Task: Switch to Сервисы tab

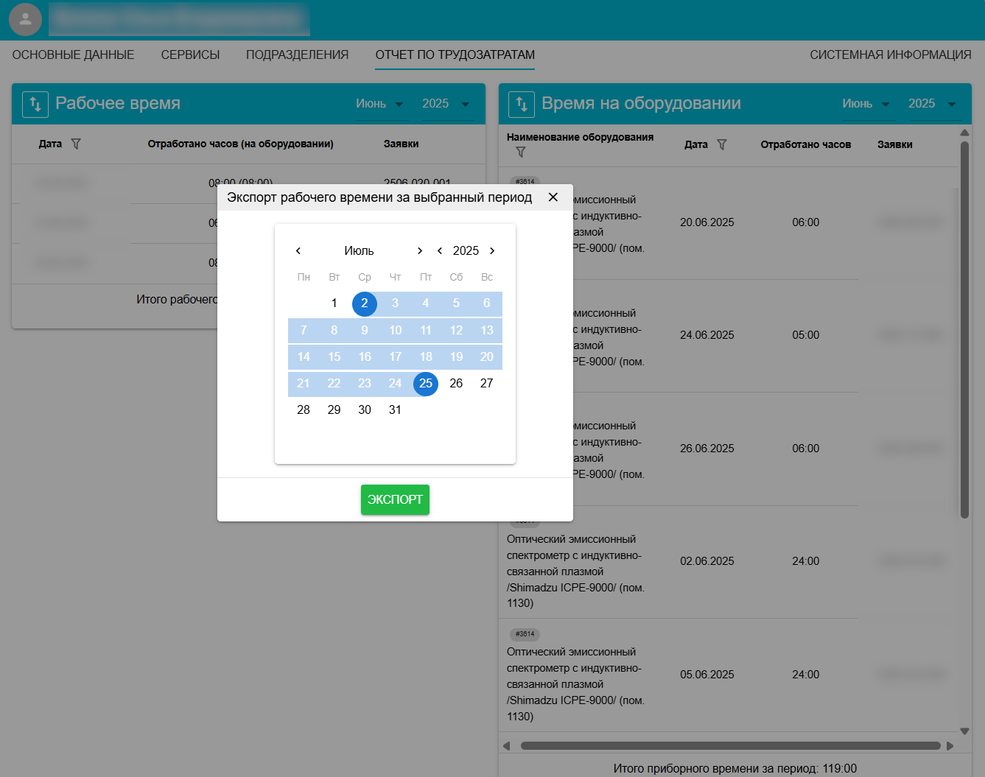Action: coord(191,55)
